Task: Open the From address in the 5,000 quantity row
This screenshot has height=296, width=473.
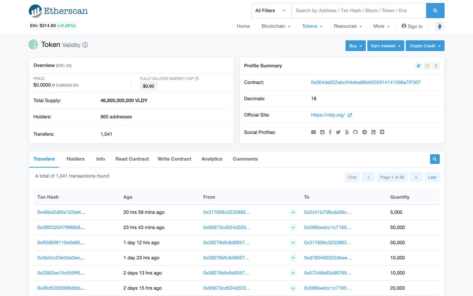Action: point(227,212)
